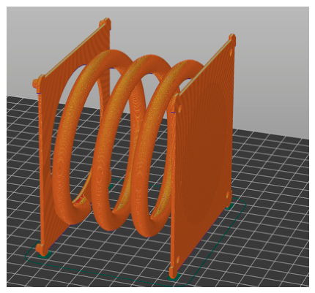
Task: Click the mounting tab atop the right plate
Action: tap(232, 39)
